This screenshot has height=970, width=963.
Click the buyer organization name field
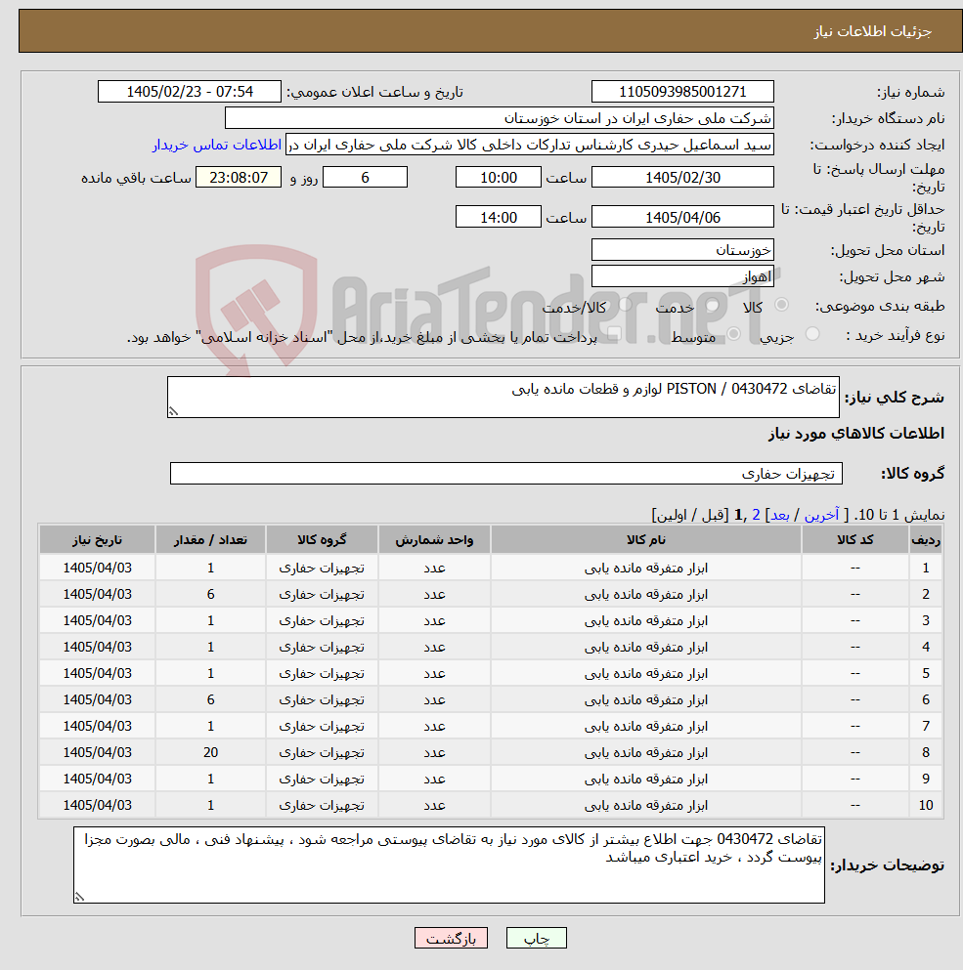(x=500, y=118)
